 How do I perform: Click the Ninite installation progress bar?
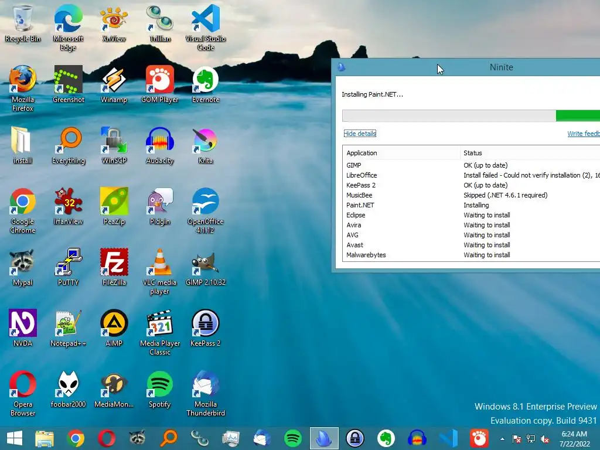(471, 115)
